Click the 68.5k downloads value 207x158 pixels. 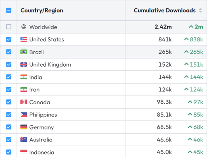164,127
